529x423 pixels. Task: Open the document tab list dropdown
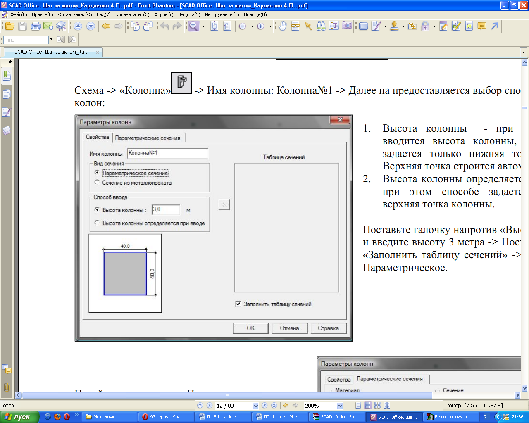[524, 52]
